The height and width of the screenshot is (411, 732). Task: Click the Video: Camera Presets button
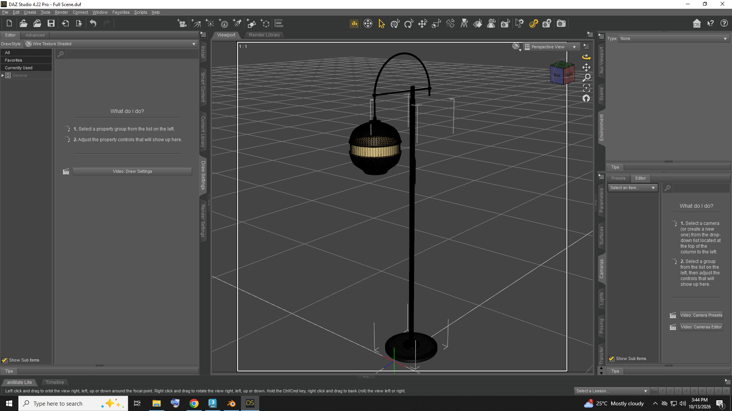(x=701, y=315)
